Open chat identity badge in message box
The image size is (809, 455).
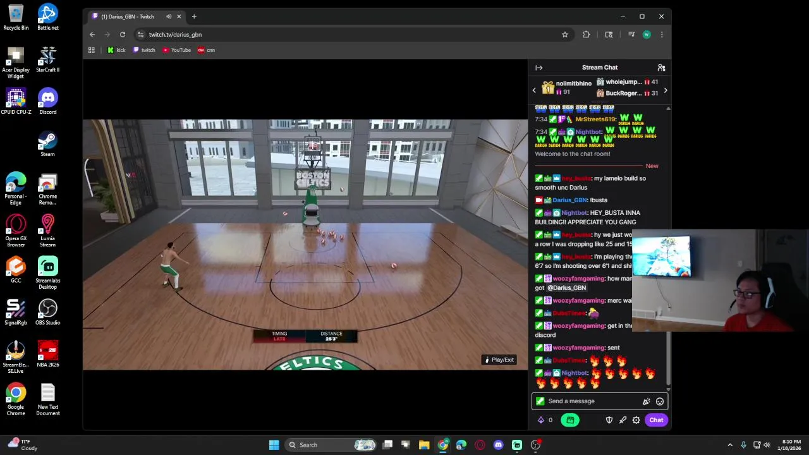tap(540, 401)
